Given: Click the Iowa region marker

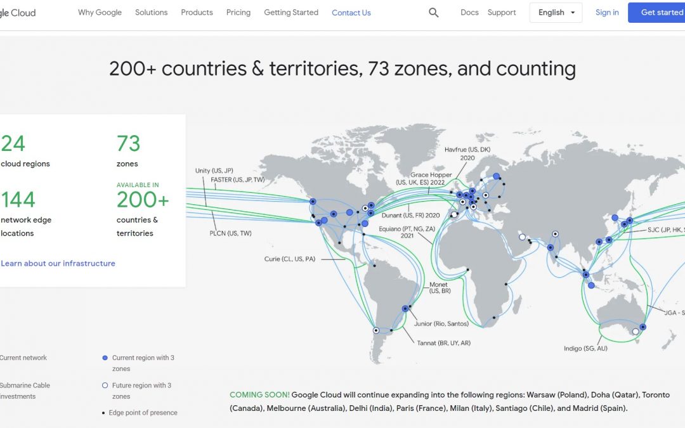Looking at the screenshot, I should [x=349, y=212].
